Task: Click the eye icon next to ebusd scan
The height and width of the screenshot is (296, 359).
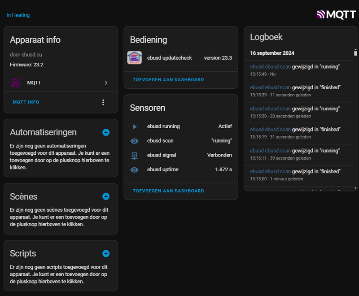Action: [x=135, y=141]
